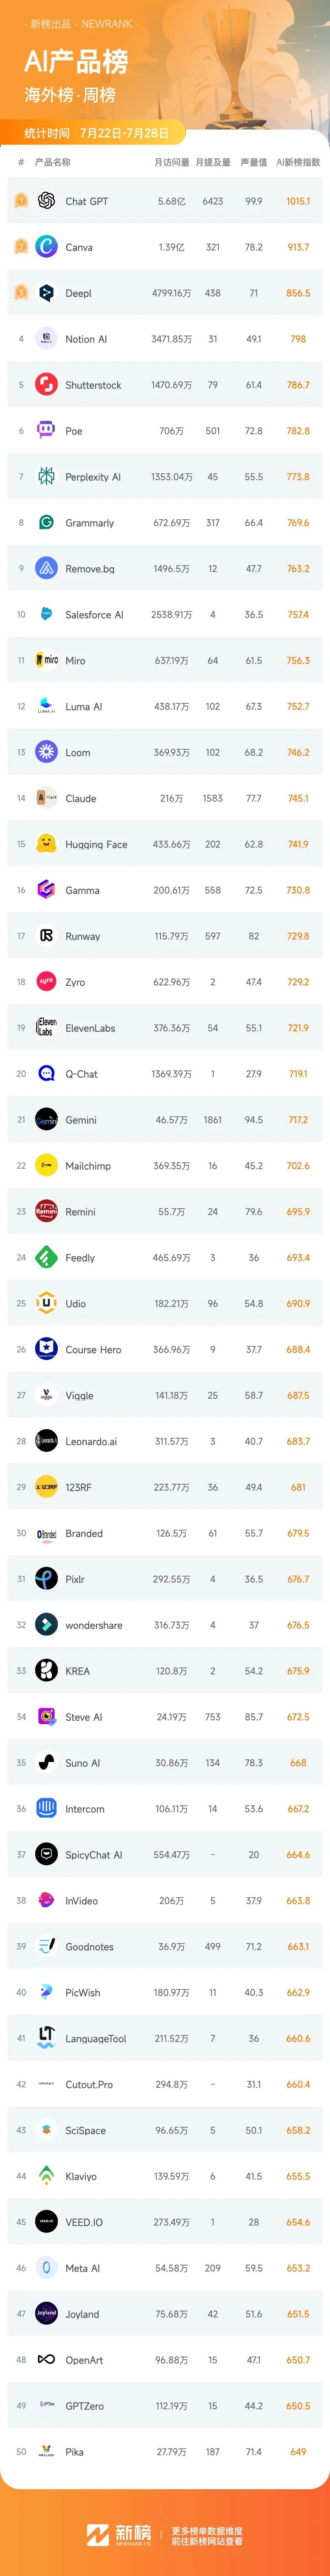
Task: Click the Pixlr blue icon
Action: click(46, 1579)
